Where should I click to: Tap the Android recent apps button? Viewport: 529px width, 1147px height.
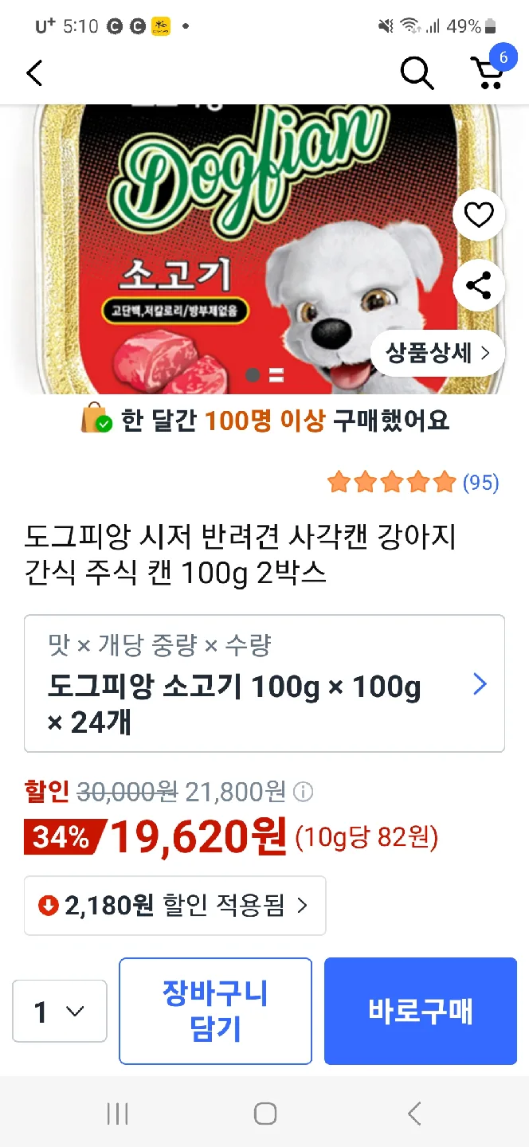pyautogui.click(x=117, y=1114)
